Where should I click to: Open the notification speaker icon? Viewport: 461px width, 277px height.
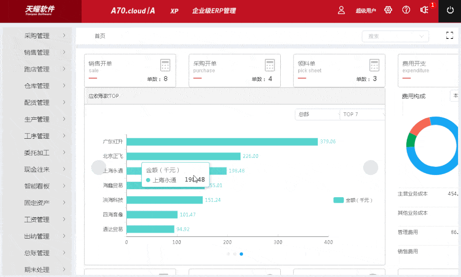[x=424, y=10]
